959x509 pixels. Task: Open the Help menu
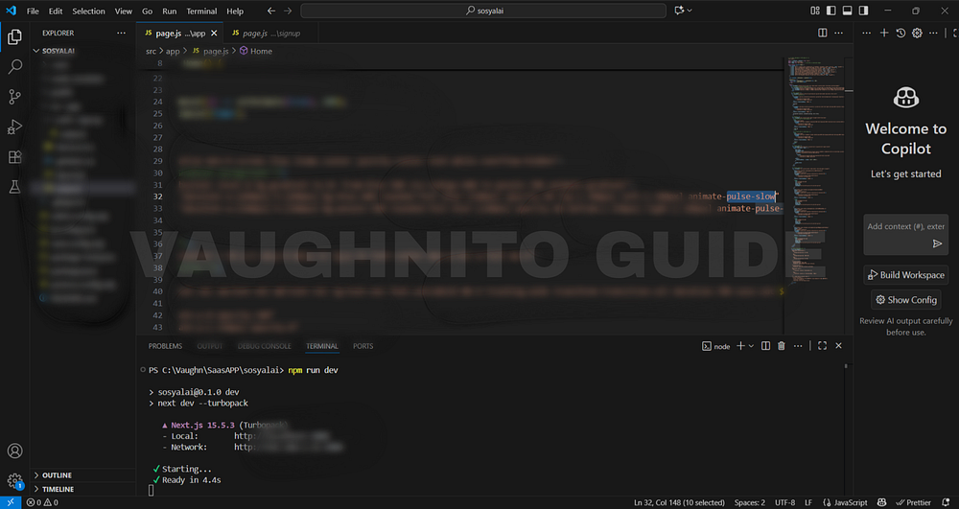pyautogui.click(x=235, y=11)
